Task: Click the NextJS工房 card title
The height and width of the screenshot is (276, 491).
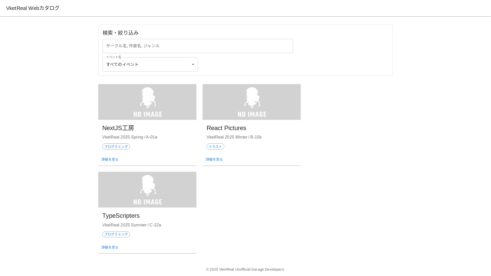Action: (118, 128)
